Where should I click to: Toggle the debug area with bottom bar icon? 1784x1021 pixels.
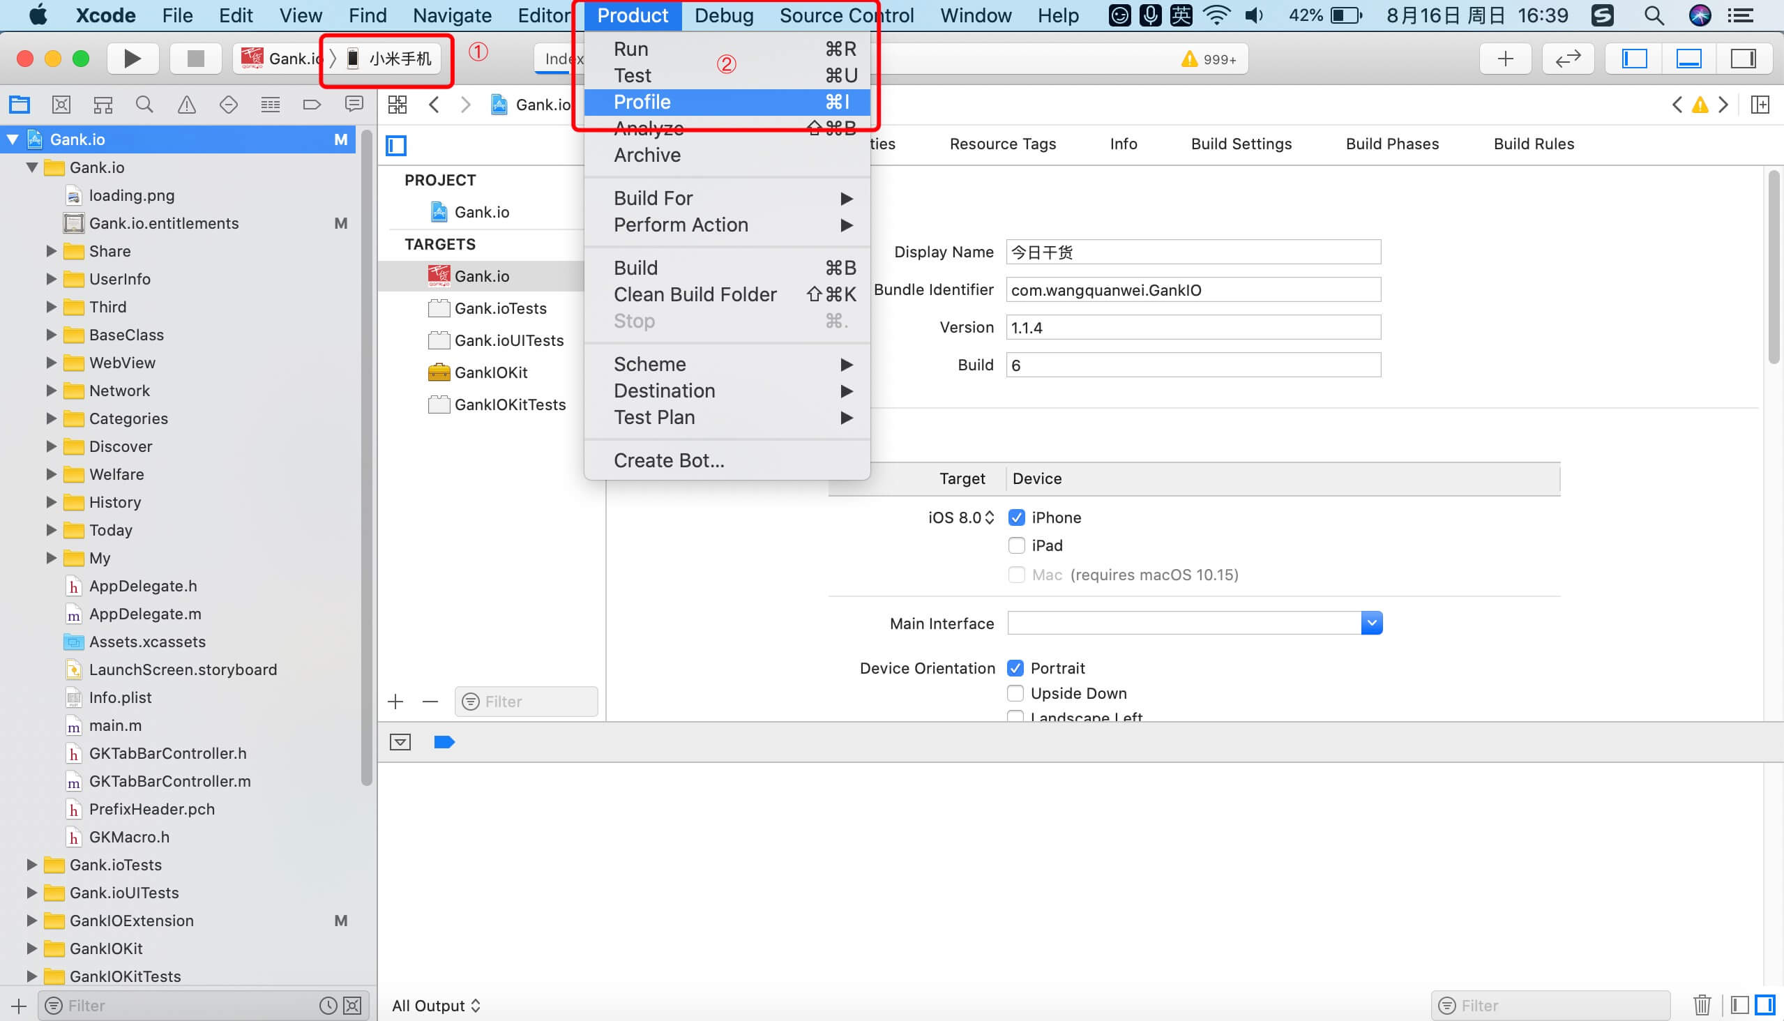1689,58
